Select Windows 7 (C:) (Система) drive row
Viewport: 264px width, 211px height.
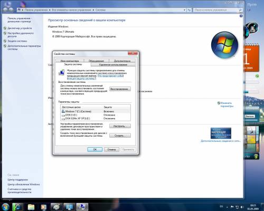(96, 111)
